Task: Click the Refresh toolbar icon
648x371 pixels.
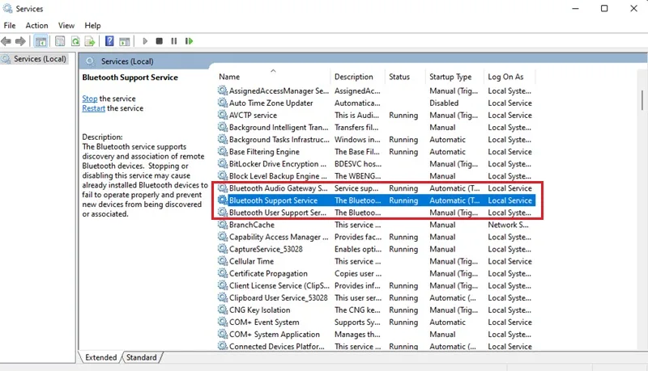Action: tap(75, 41)
